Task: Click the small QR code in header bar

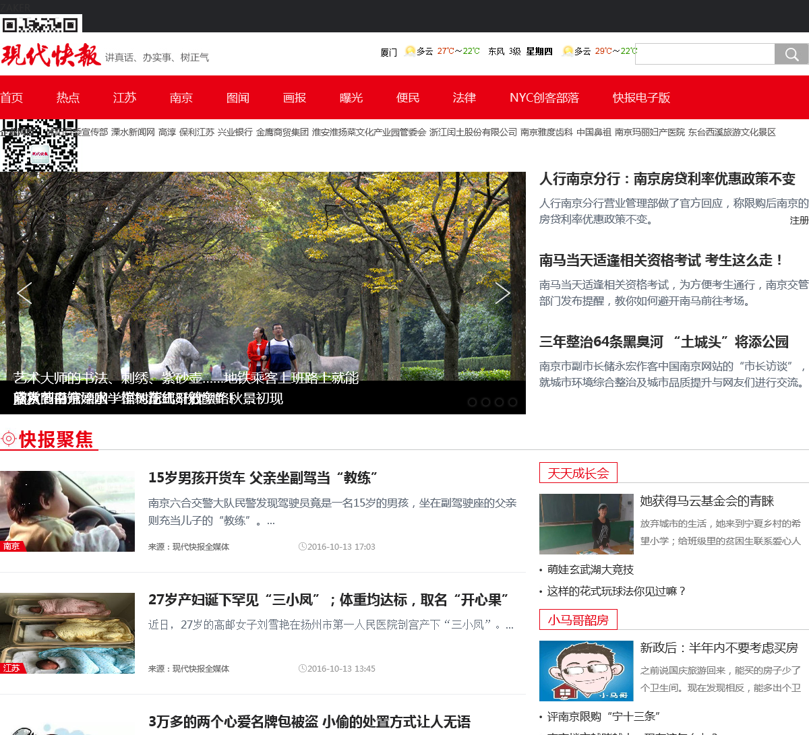Action: point(40,25)
